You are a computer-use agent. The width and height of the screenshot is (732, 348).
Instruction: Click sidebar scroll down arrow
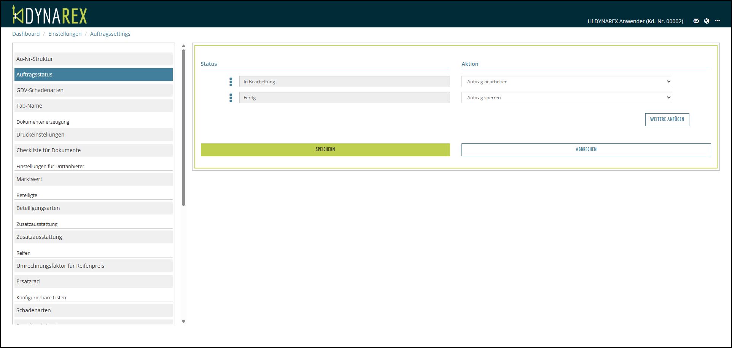183,321
